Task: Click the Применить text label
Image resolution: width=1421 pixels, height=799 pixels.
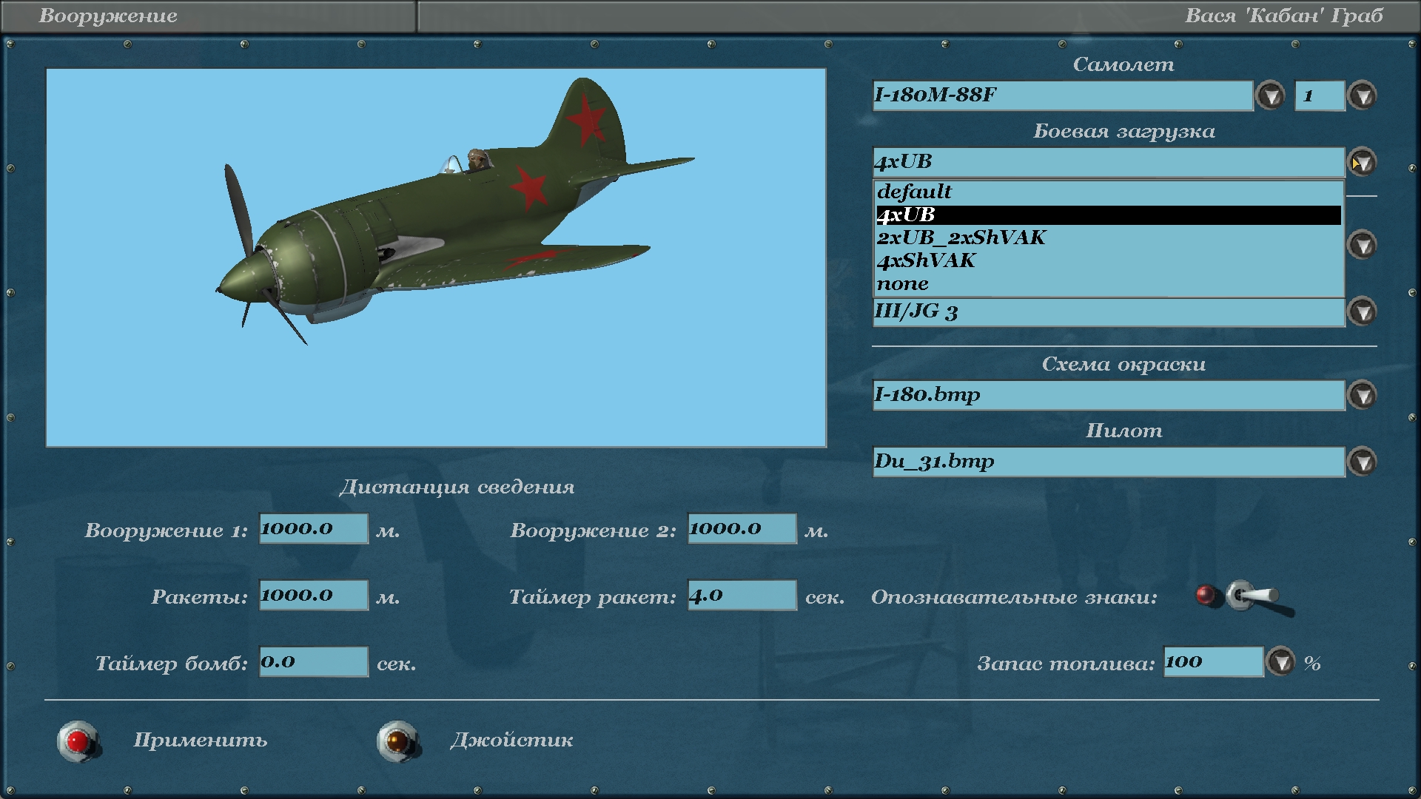Action: [x=200, y=741]
